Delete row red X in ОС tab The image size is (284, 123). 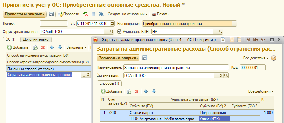43,48
